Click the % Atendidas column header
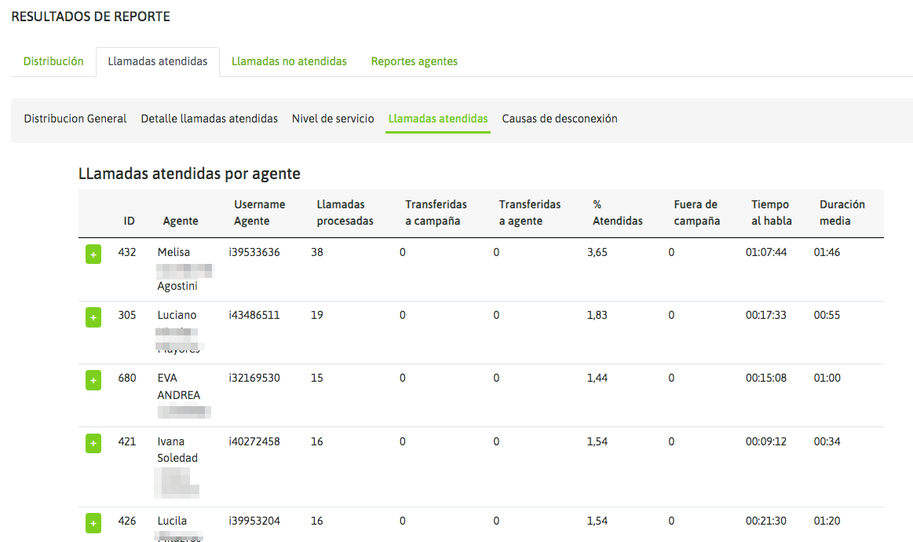This screenshot has width=913, height=542. (617, 213)
